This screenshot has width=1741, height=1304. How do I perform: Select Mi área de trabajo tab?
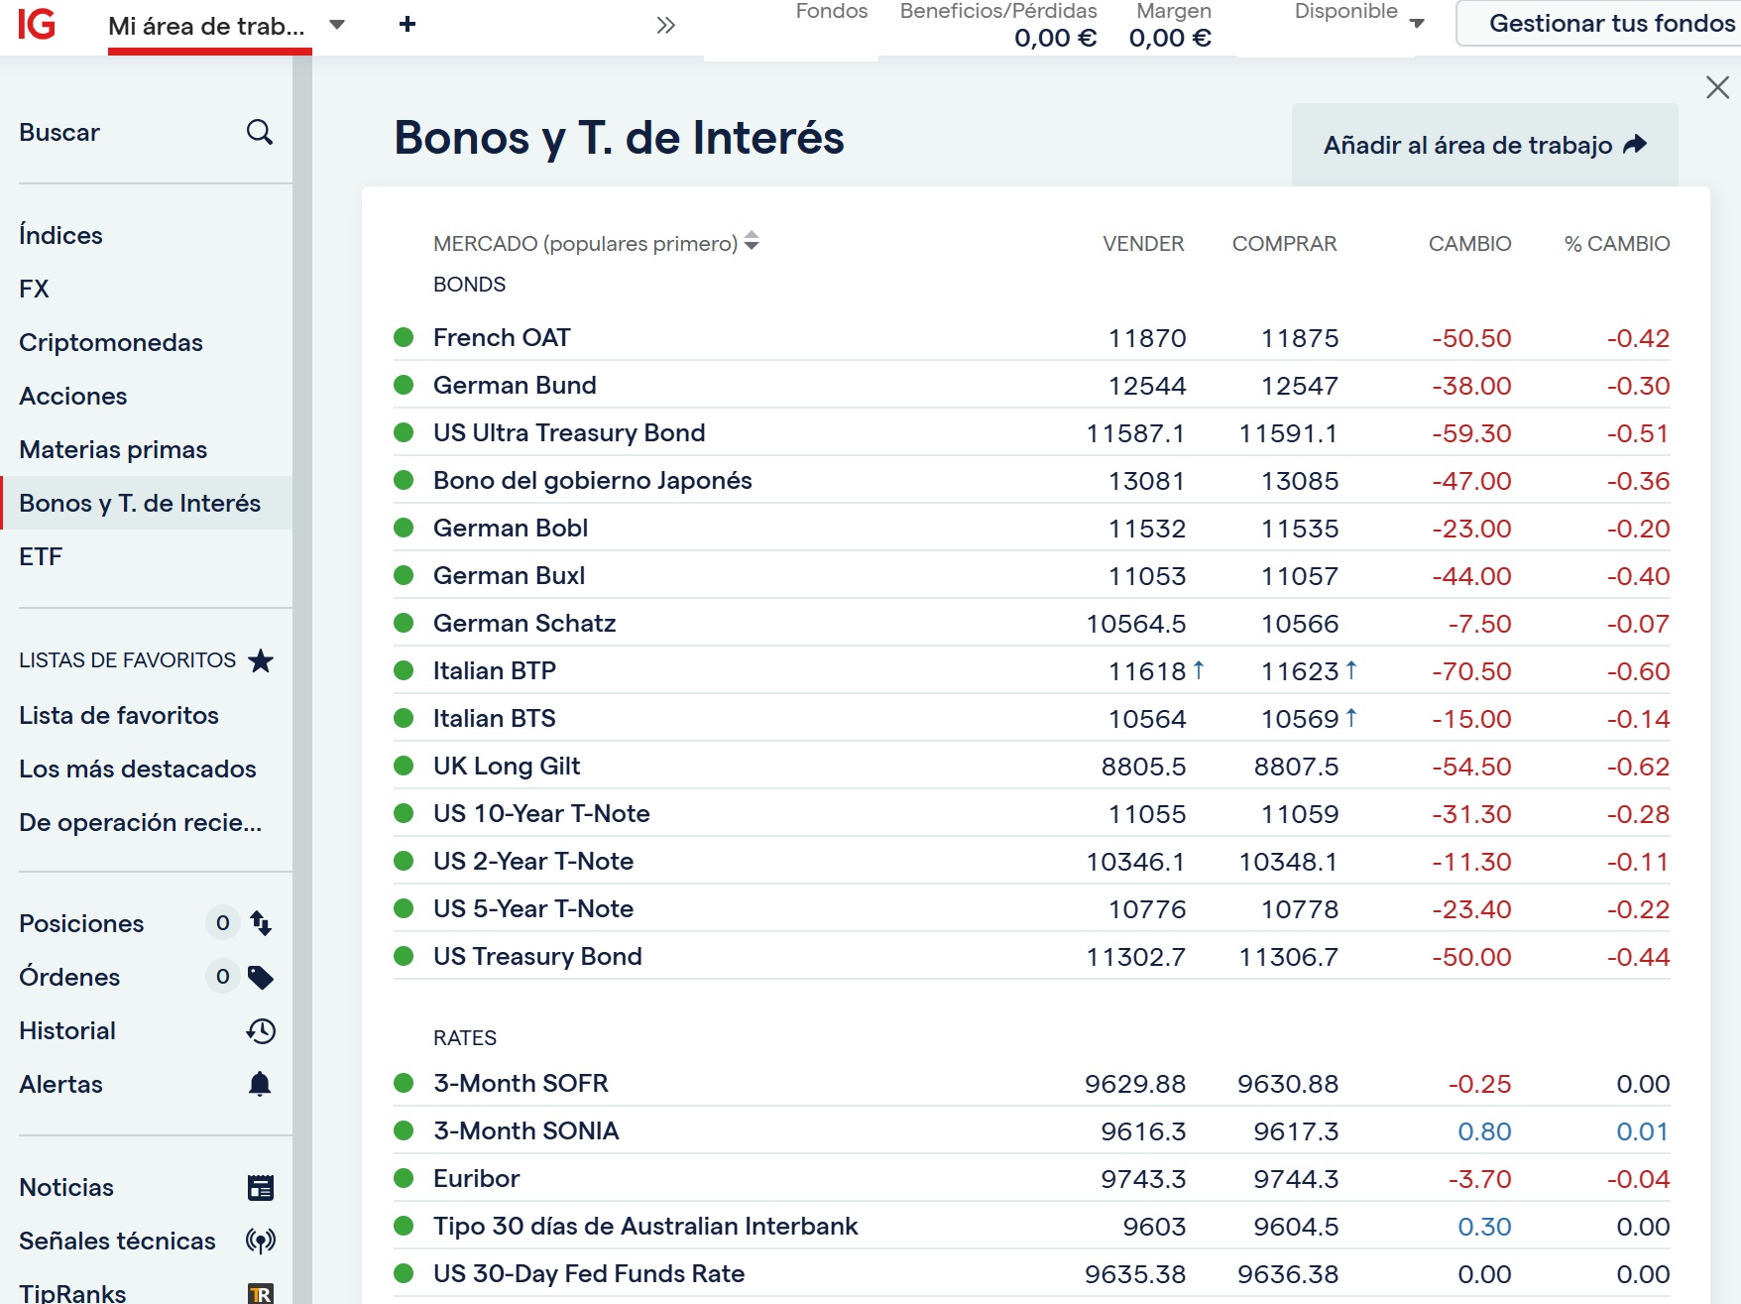tap(206, 26)
